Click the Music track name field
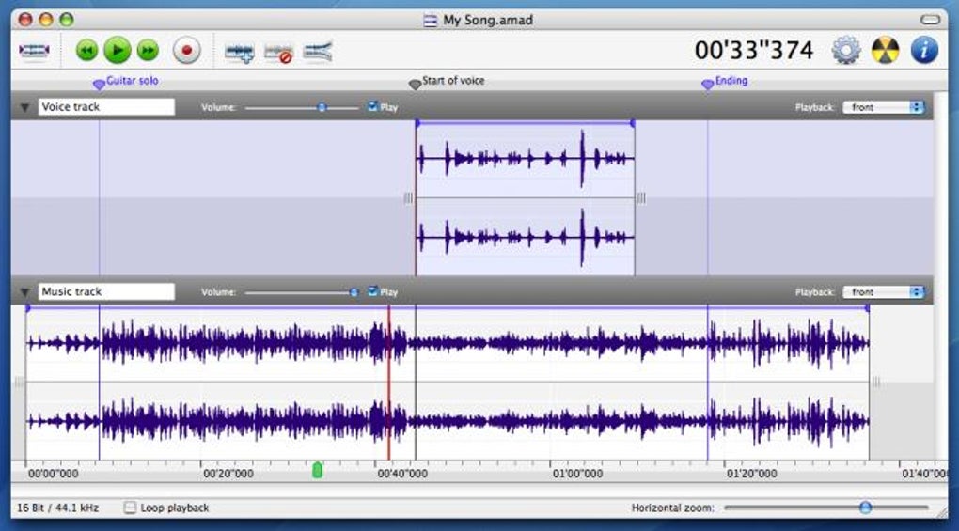Image resolution: width=959 pixels, height=531 pixels. (106, 291)
